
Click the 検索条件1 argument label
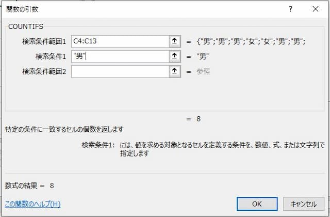tap(51, 56)
